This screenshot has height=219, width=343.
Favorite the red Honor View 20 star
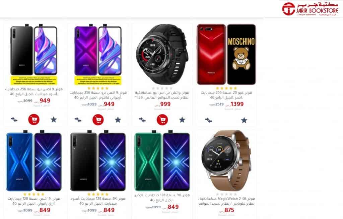tap(244, 120)
